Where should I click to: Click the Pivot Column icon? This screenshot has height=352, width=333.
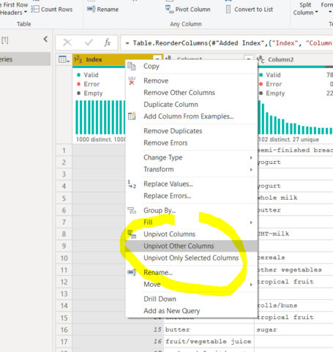click(x=169, y=10)
